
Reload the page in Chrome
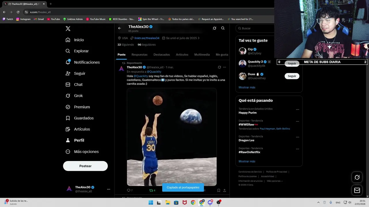click(x=18, y=12)
